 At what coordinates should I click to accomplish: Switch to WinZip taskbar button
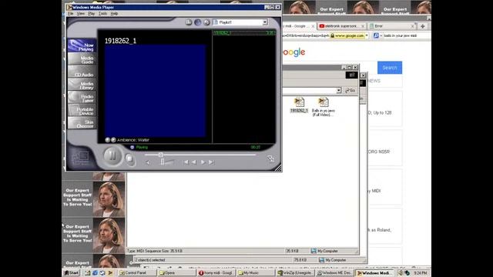point(296,273)
